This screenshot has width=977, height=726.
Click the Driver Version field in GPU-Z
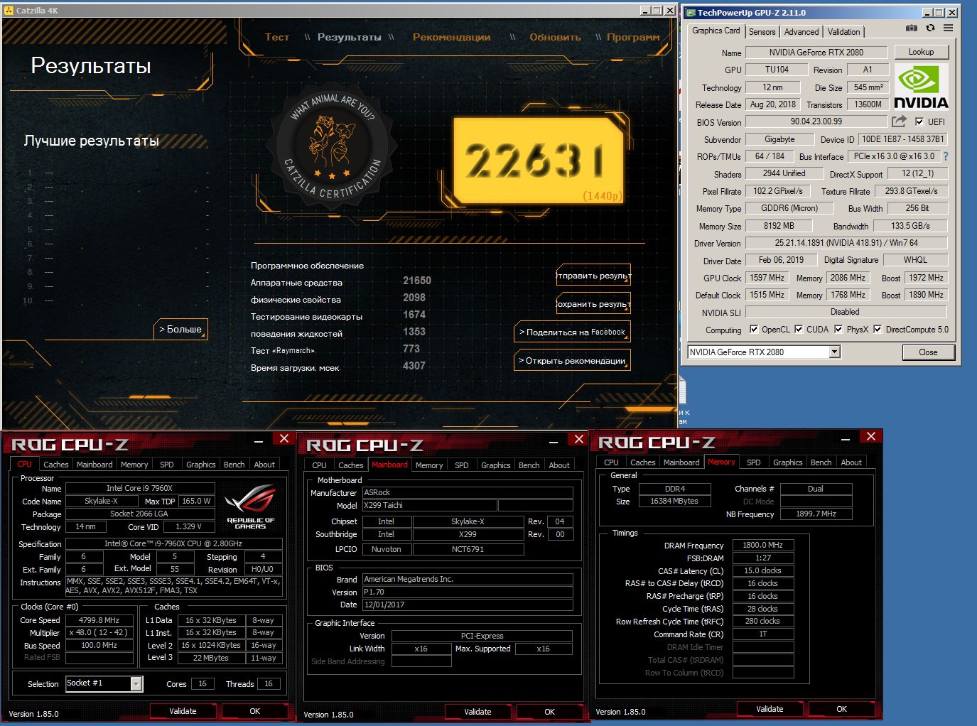point(846,242)
